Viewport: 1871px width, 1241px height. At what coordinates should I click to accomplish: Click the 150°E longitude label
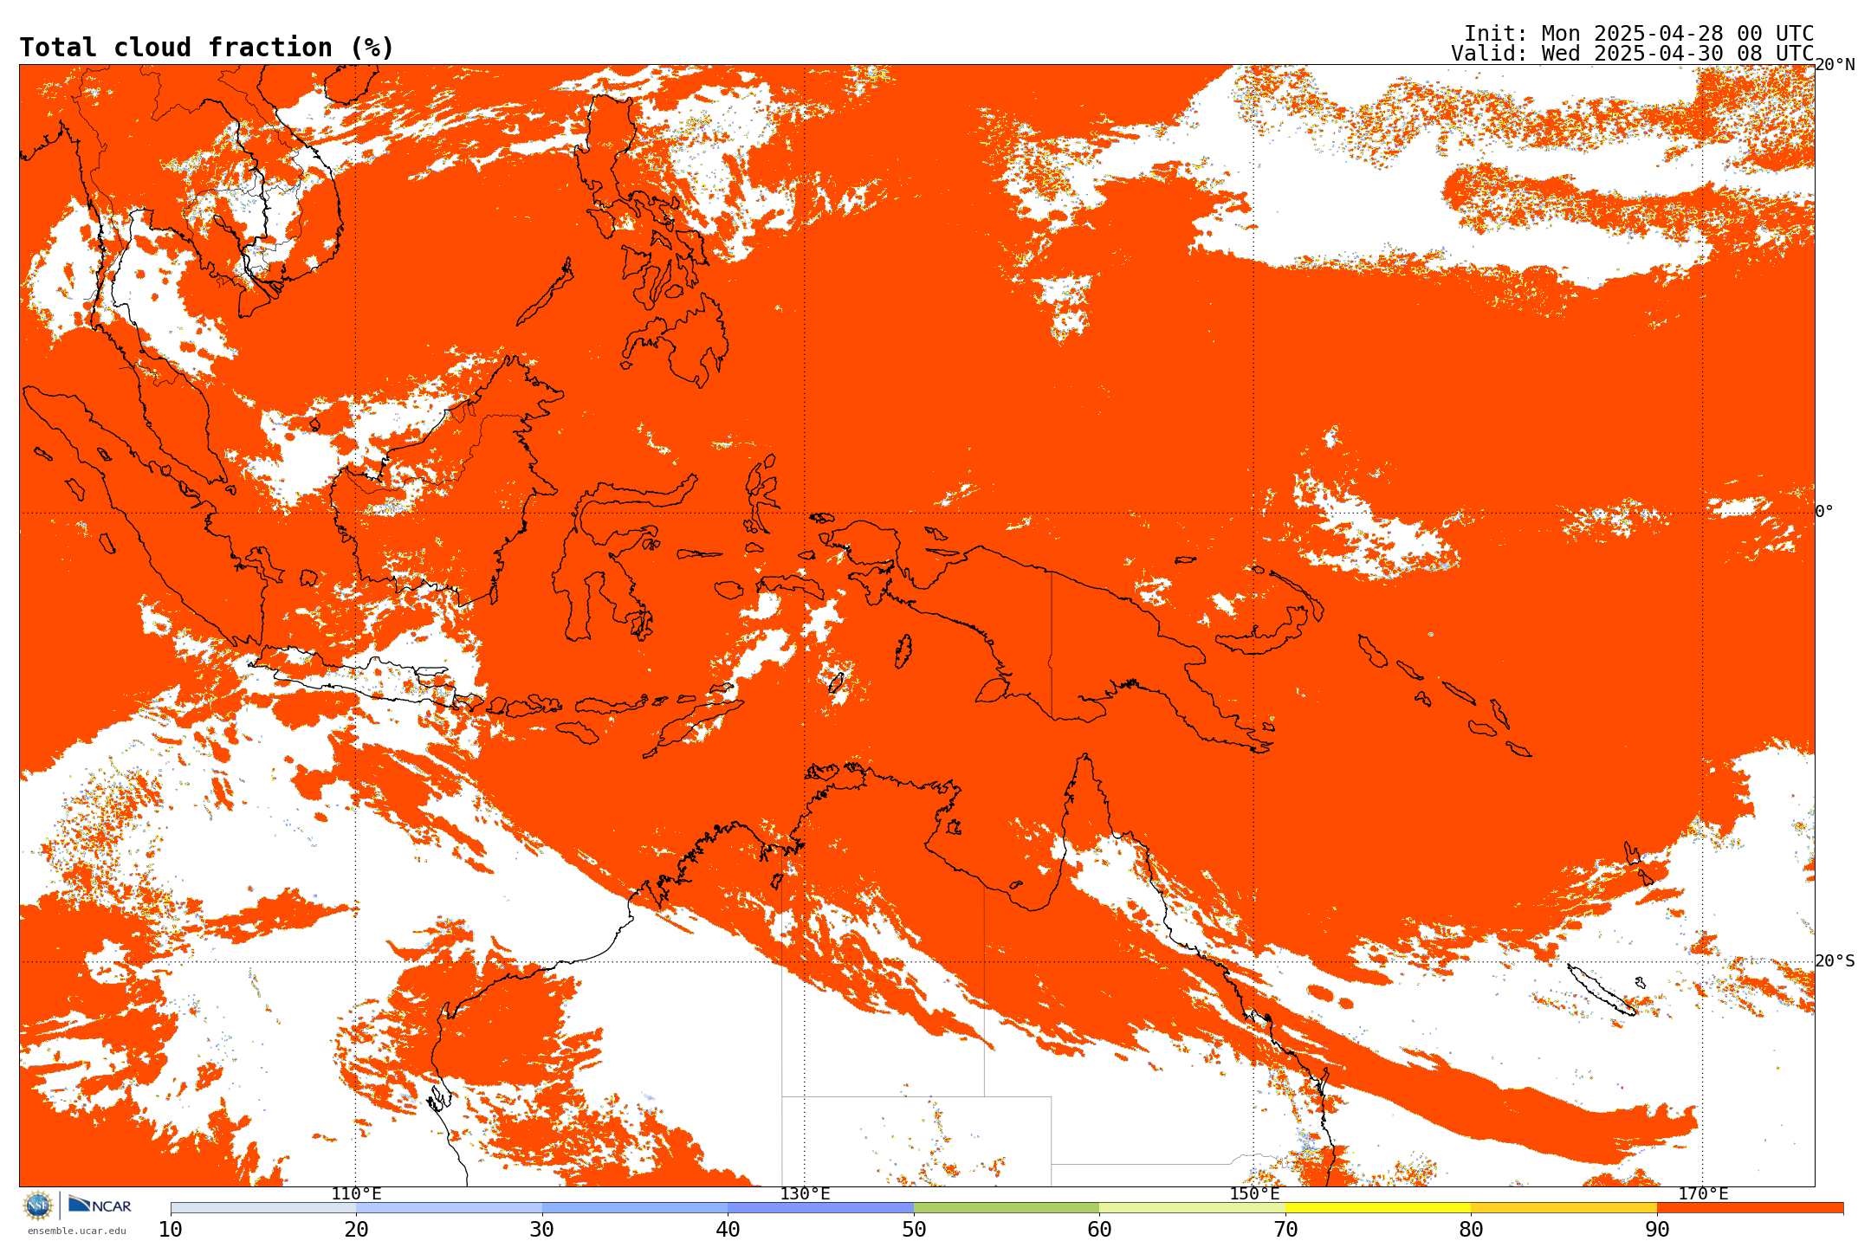tap(1254, 1194)
